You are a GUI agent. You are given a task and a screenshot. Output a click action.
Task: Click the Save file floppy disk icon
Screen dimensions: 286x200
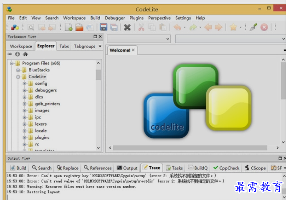(x=104, y=27)
